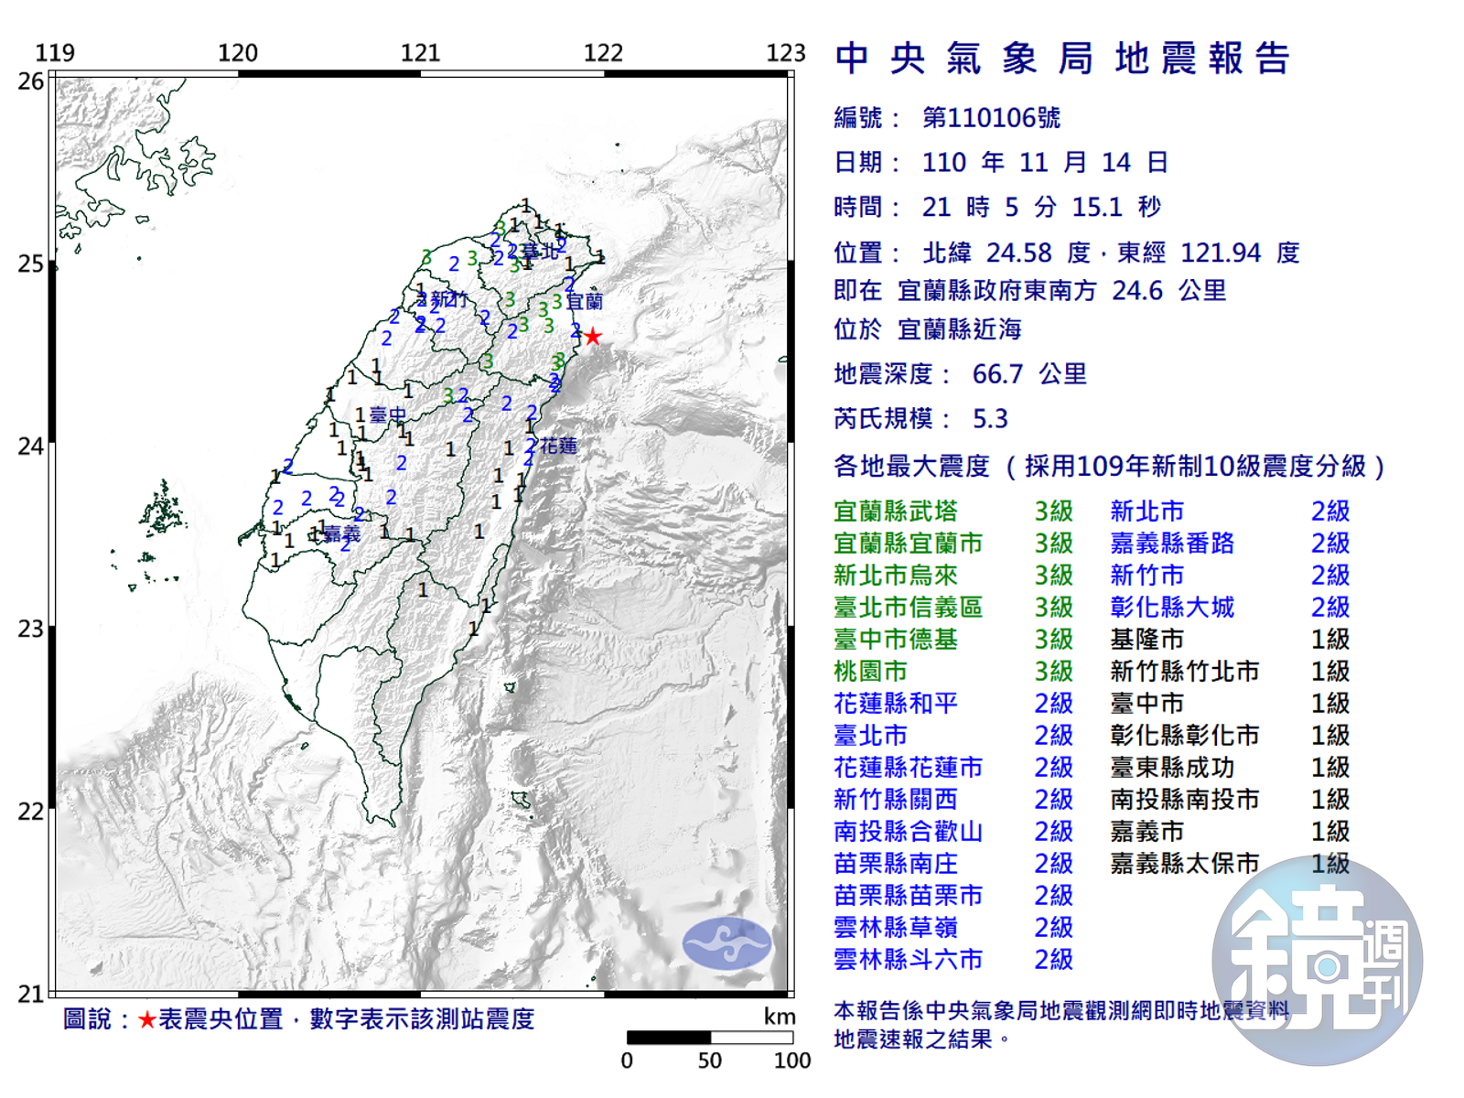The width and height of the screenshot is (1464, 1098).
Task: Click the report number 第110106號
Action: click(991, 118)
